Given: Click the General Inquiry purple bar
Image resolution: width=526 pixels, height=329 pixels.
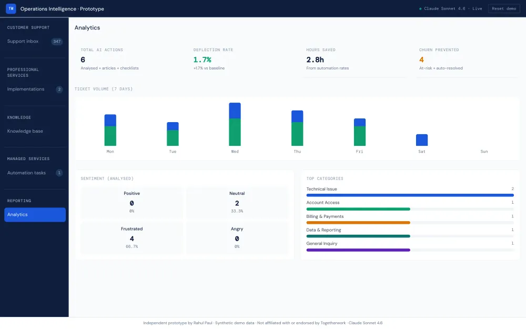Looking at the screenshot, I should [x=358, y=250].
